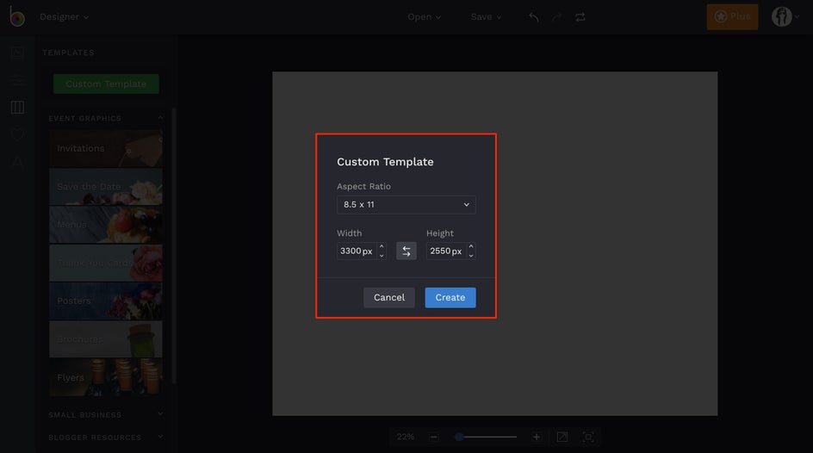Select the image manager sidebar icon
This screenshot has height=453, width=813.
(x=17, y=53)
